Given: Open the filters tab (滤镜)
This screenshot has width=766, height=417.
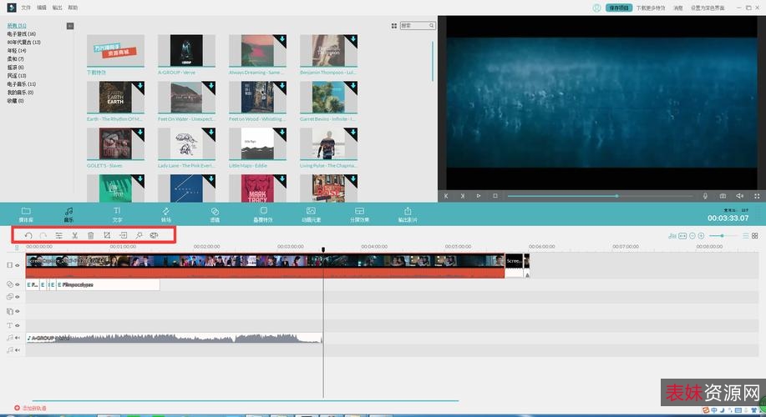Looking at the screenshot, I should click(x=215, y=214).
